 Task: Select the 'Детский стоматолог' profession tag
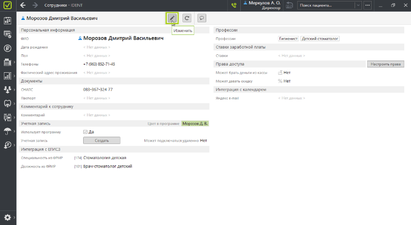click(x=320, y=38)
